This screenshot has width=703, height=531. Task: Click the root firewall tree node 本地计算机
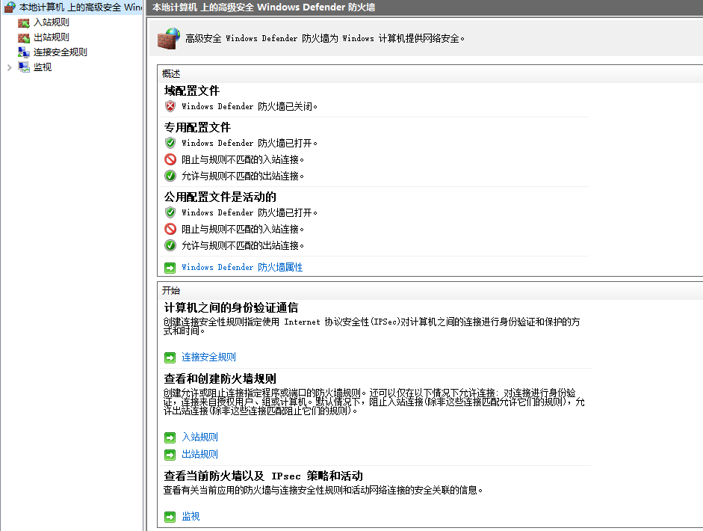click(80, 7)
